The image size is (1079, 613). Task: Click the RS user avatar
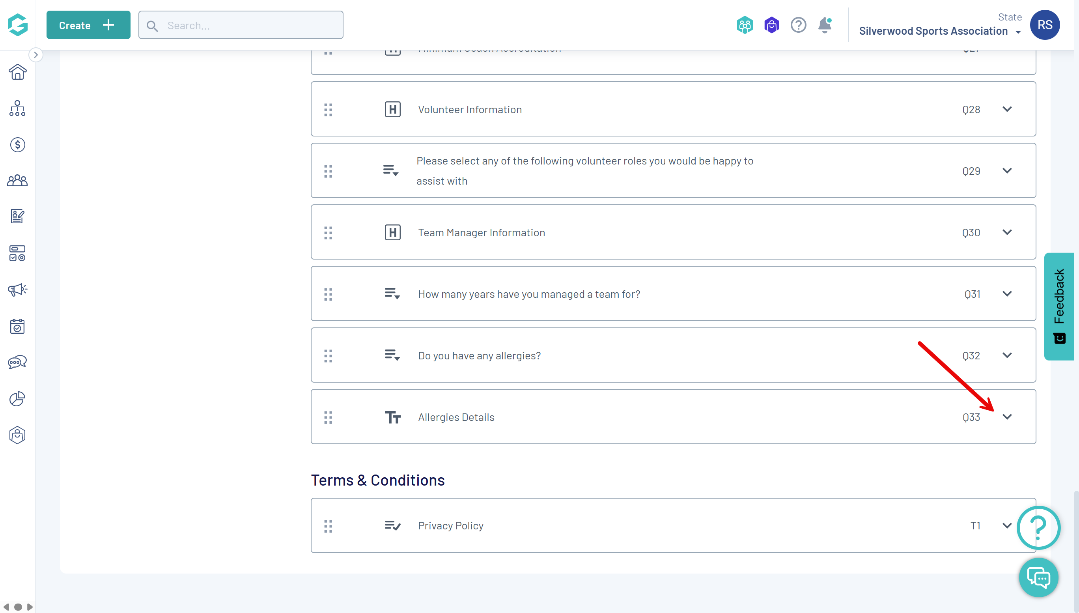tap(1044, 25)
